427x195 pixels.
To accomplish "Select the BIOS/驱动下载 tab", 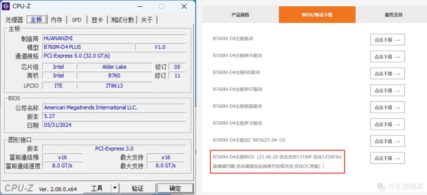I will coord(317,15).
